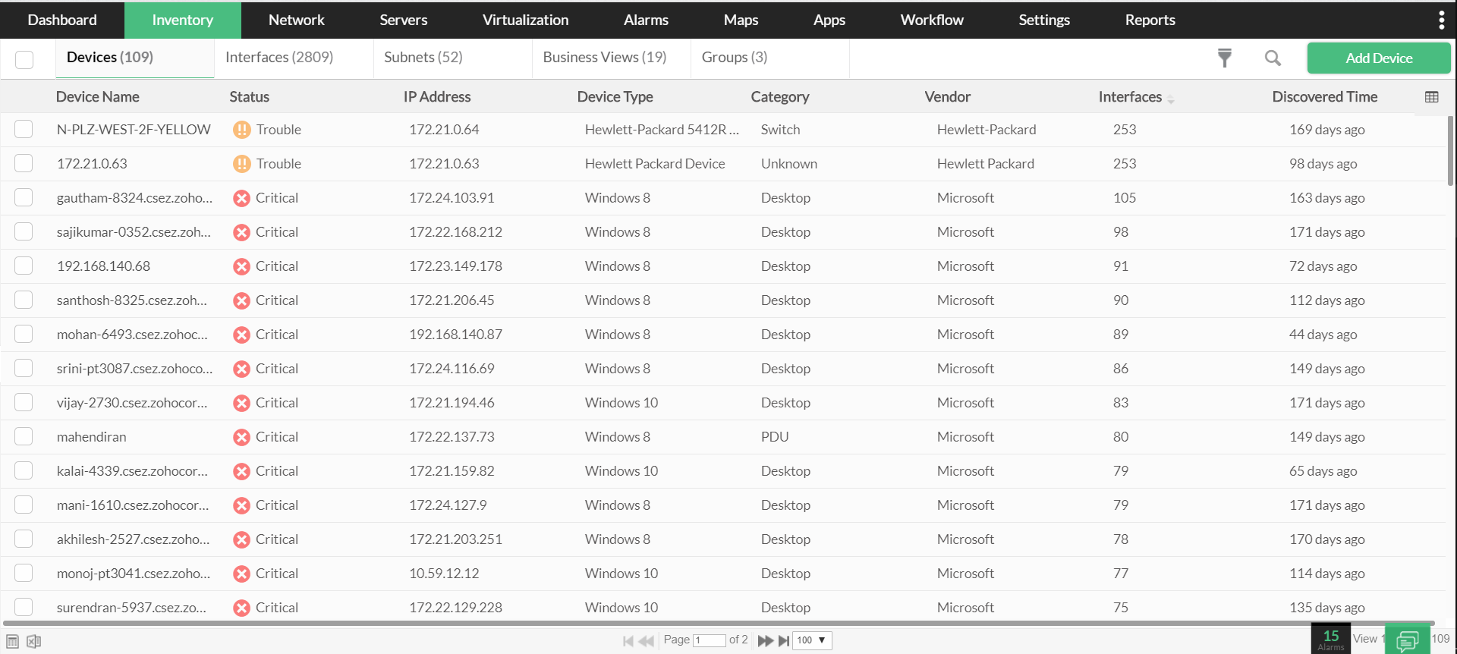Go to the next page arrow
1457x654 pixels.
pos(764,640)
